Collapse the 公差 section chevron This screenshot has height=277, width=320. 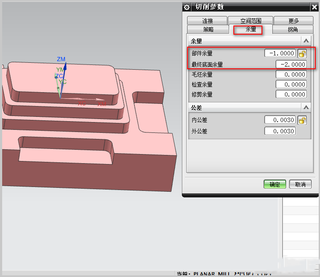pos(306,107)
